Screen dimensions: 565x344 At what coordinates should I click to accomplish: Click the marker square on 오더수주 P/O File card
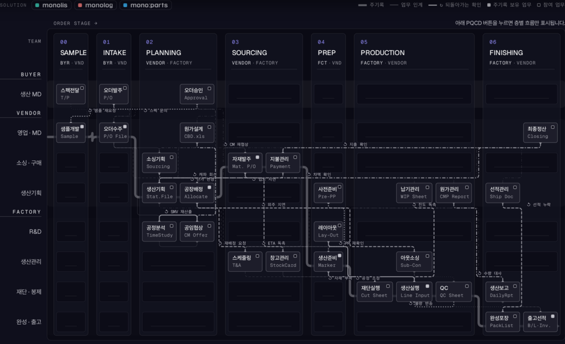(125, 127)
